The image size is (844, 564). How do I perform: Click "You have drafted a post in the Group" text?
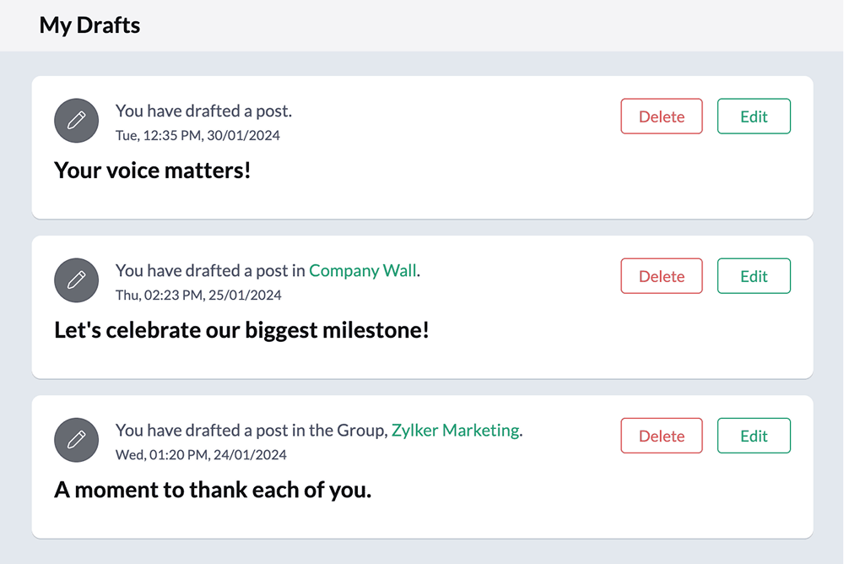[x=251, y=431]
